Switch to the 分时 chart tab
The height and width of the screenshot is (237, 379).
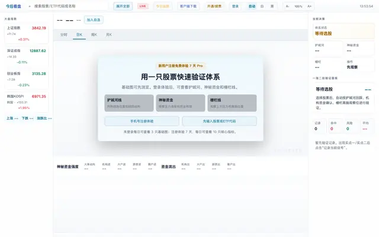pos(64,35)
